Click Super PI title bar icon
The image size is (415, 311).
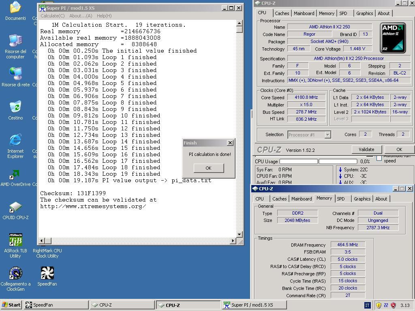coord(42,8)
